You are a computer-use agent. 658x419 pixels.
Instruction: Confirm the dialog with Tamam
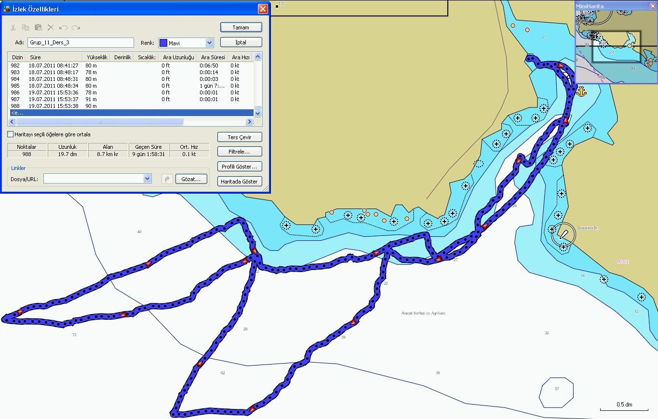coord(241,27)
